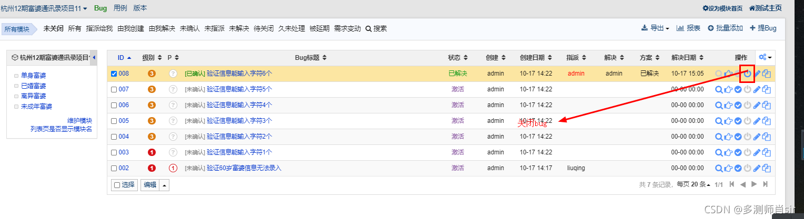This screenshot has height=219, width=804.
Task: Check the checkbox for bug 006
Action: click(114, 105)
